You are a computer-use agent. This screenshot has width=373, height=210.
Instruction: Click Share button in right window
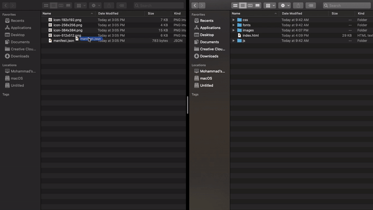(298, 6)
